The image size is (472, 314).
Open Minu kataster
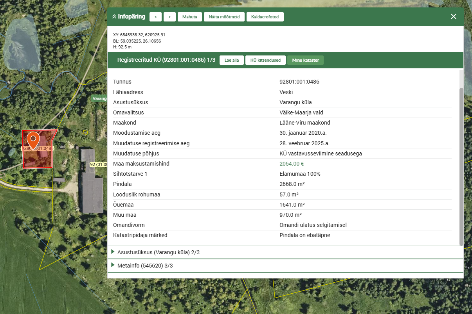[x=305, y=60]
